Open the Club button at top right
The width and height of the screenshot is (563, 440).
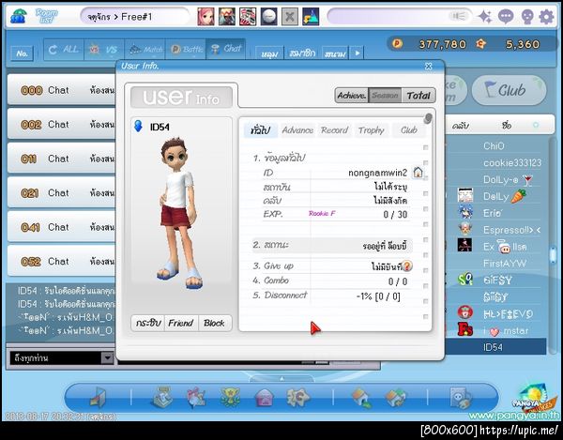tap(509, 90)
